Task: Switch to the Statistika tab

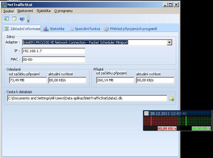Action: 54,29
